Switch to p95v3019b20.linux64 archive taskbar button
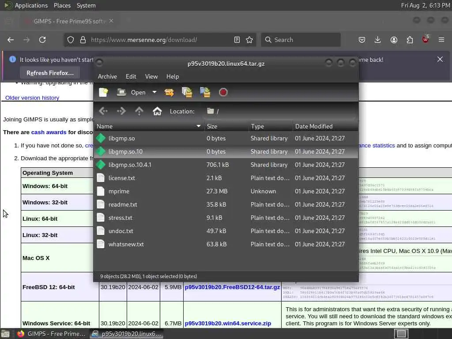Viewport: 452px width, 339px height. point(126,334)
